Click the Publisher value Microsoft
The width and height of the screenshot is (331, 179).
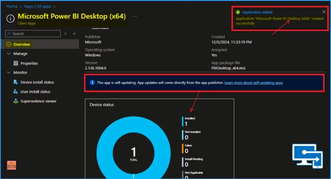point(93,42)
